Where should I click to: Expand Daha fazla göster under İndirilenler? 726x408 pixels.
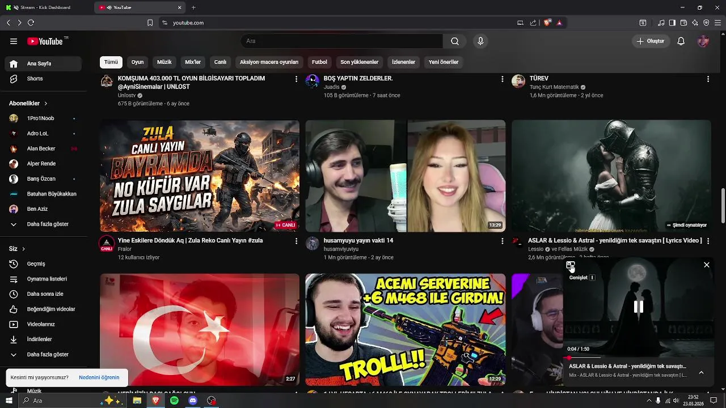point(43,355)
